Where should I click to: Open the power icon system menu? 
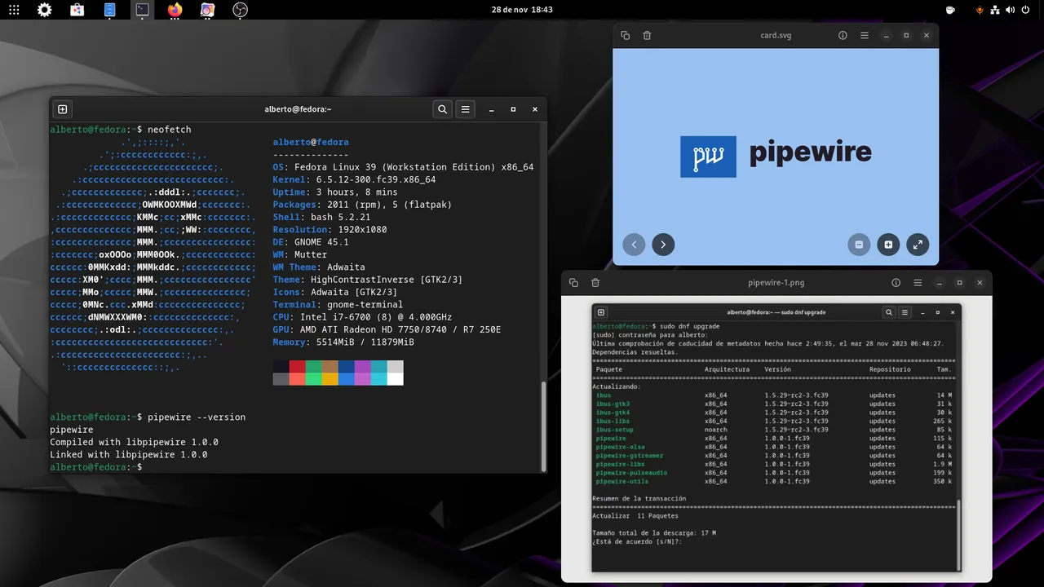(1028, 10)
